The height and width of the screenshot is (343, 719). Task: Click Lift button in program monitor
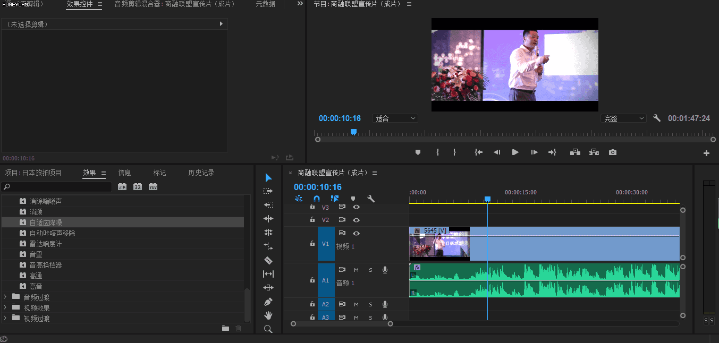[575, 152]
